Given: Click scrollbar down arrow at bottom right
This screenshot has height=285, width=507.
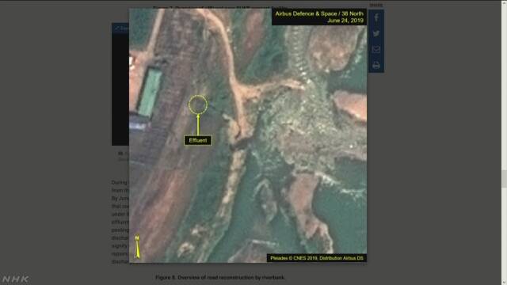Looking at the screenshot, I should point(504,283).
